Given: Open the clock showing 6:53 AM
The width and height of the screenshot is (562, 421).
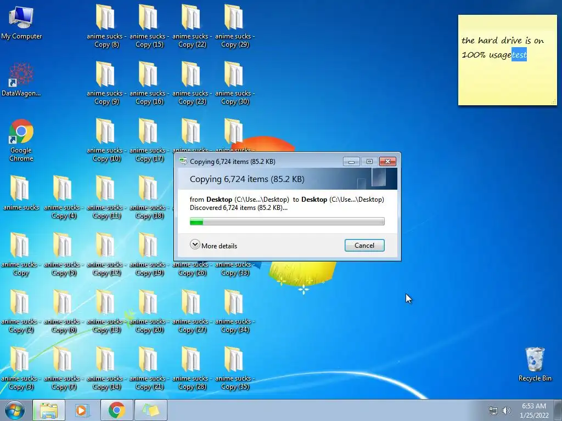Looking at the screenshot, I should [534, 411].
